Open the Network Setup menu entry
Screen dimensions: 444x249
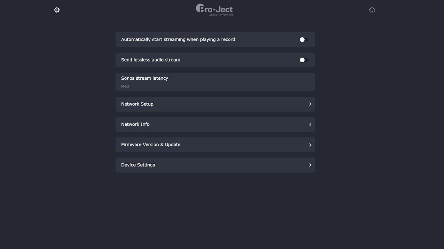[137, 104]
